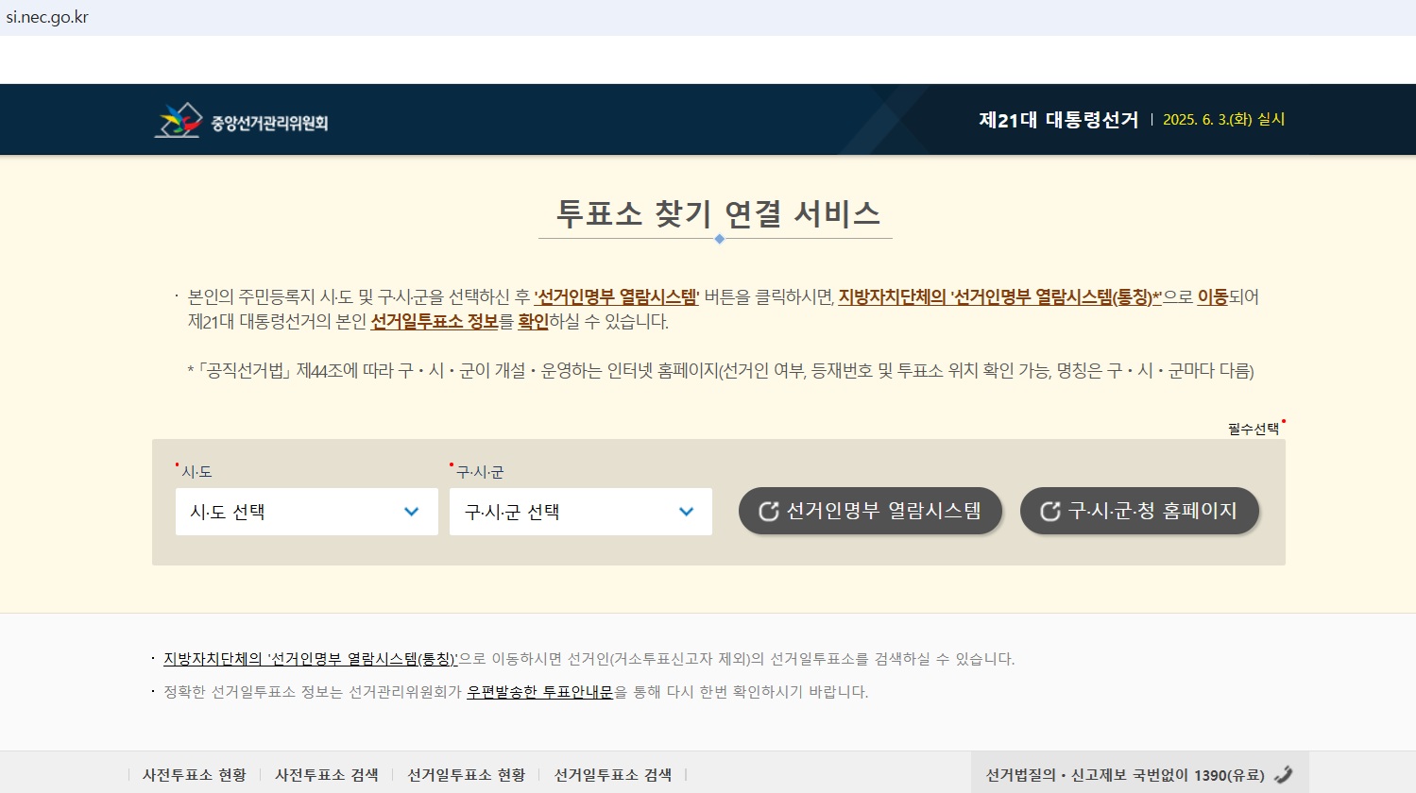The image size is (1416, 793).
Task: Expand the chevron on the 시·도 selector
Action: (411, 511)
